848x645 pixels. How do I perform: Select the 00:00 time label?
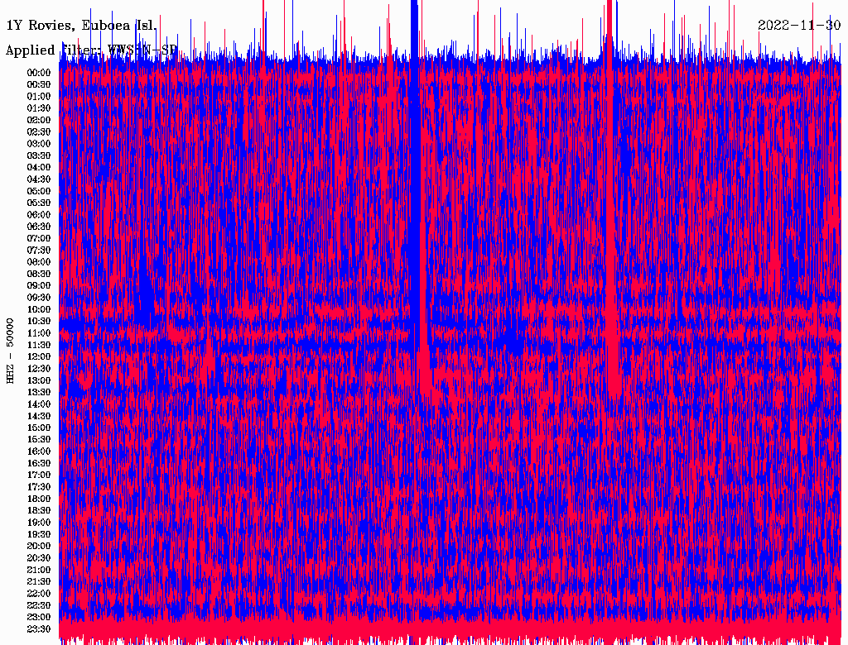click(x=39, y=73)
